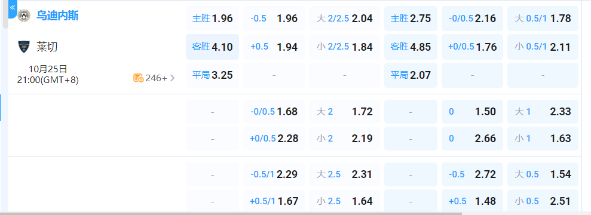Pick handicap -0.5 at odds 1.96
Image resolution: width=591 pixels, height=215 pixels.
click(x=274, y=19)
